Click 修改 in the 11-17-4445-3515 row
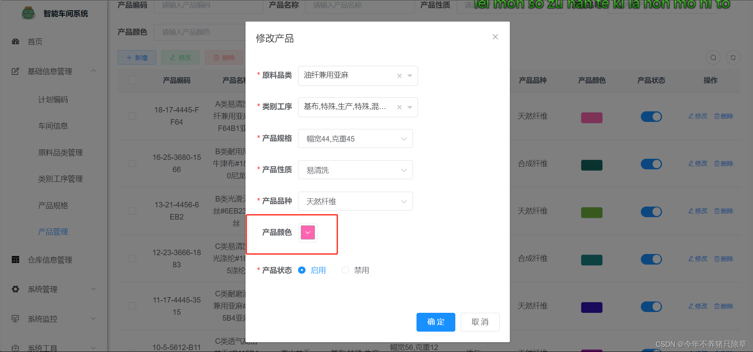 pos(698,306)
